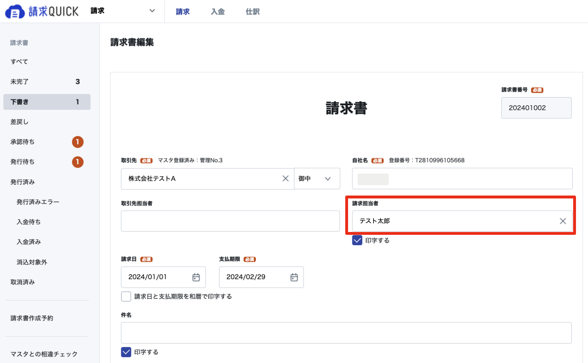This screenshot has height=363, width=588.
Task: Switch to the 入金 tab
Action: pyautogui.click(x=218, y=12)
